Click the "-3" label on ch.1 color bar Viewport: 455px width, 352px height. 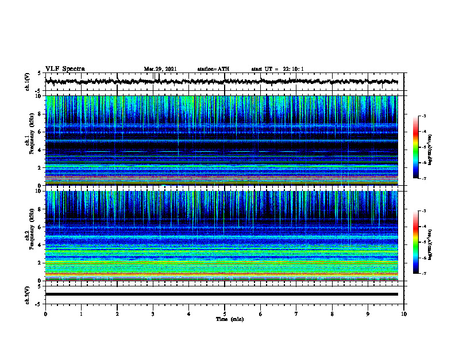(424, 116)
